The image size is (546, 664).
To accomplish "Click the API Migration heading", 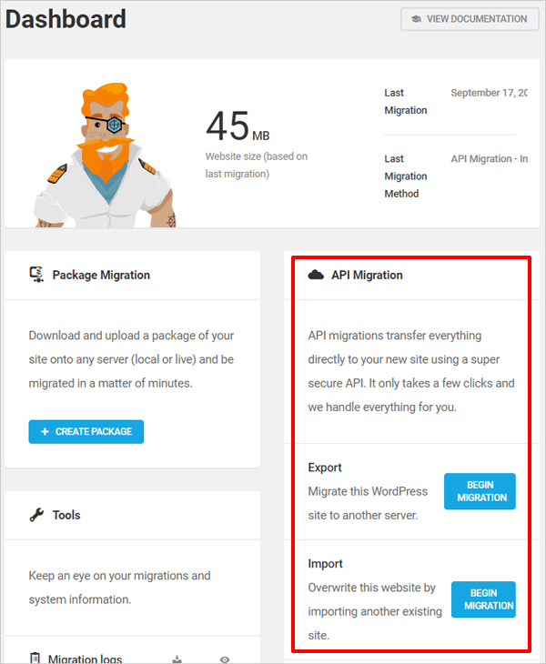I will point(367,276).
